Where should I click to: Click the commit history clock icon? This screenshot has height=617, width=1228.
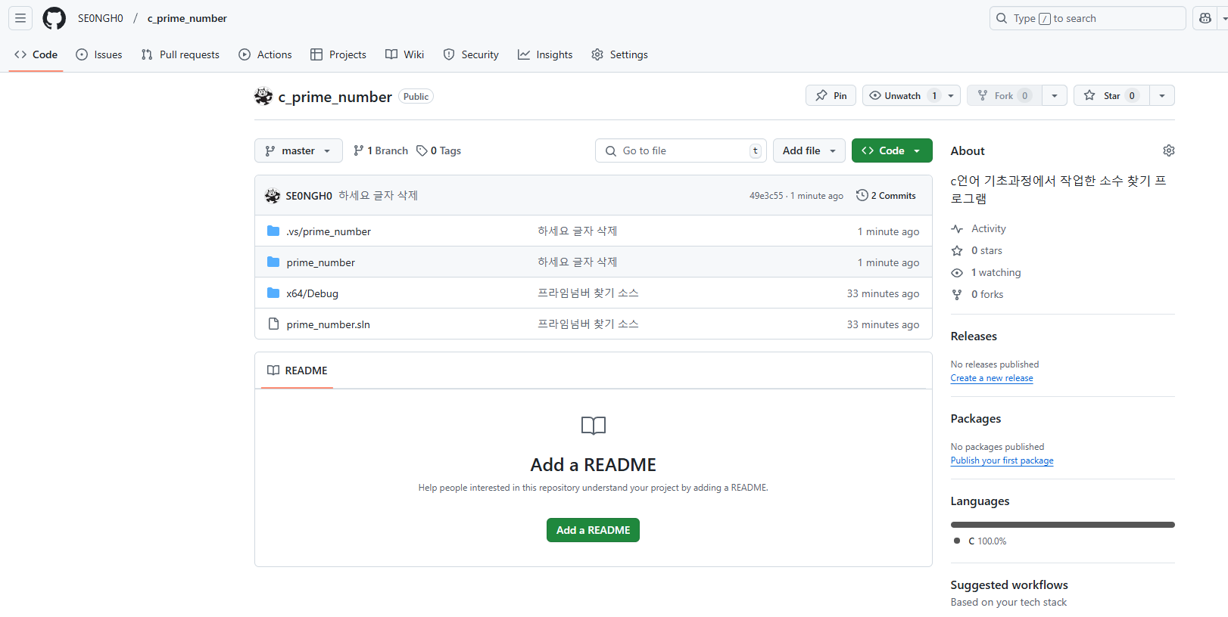pyautogui.click(x=862, y=195)
